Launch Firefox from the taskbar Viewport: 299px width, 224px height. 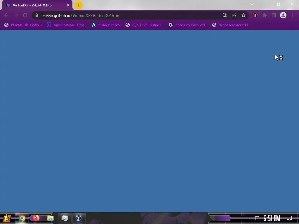pyautogui.click(x=36, y=218)
